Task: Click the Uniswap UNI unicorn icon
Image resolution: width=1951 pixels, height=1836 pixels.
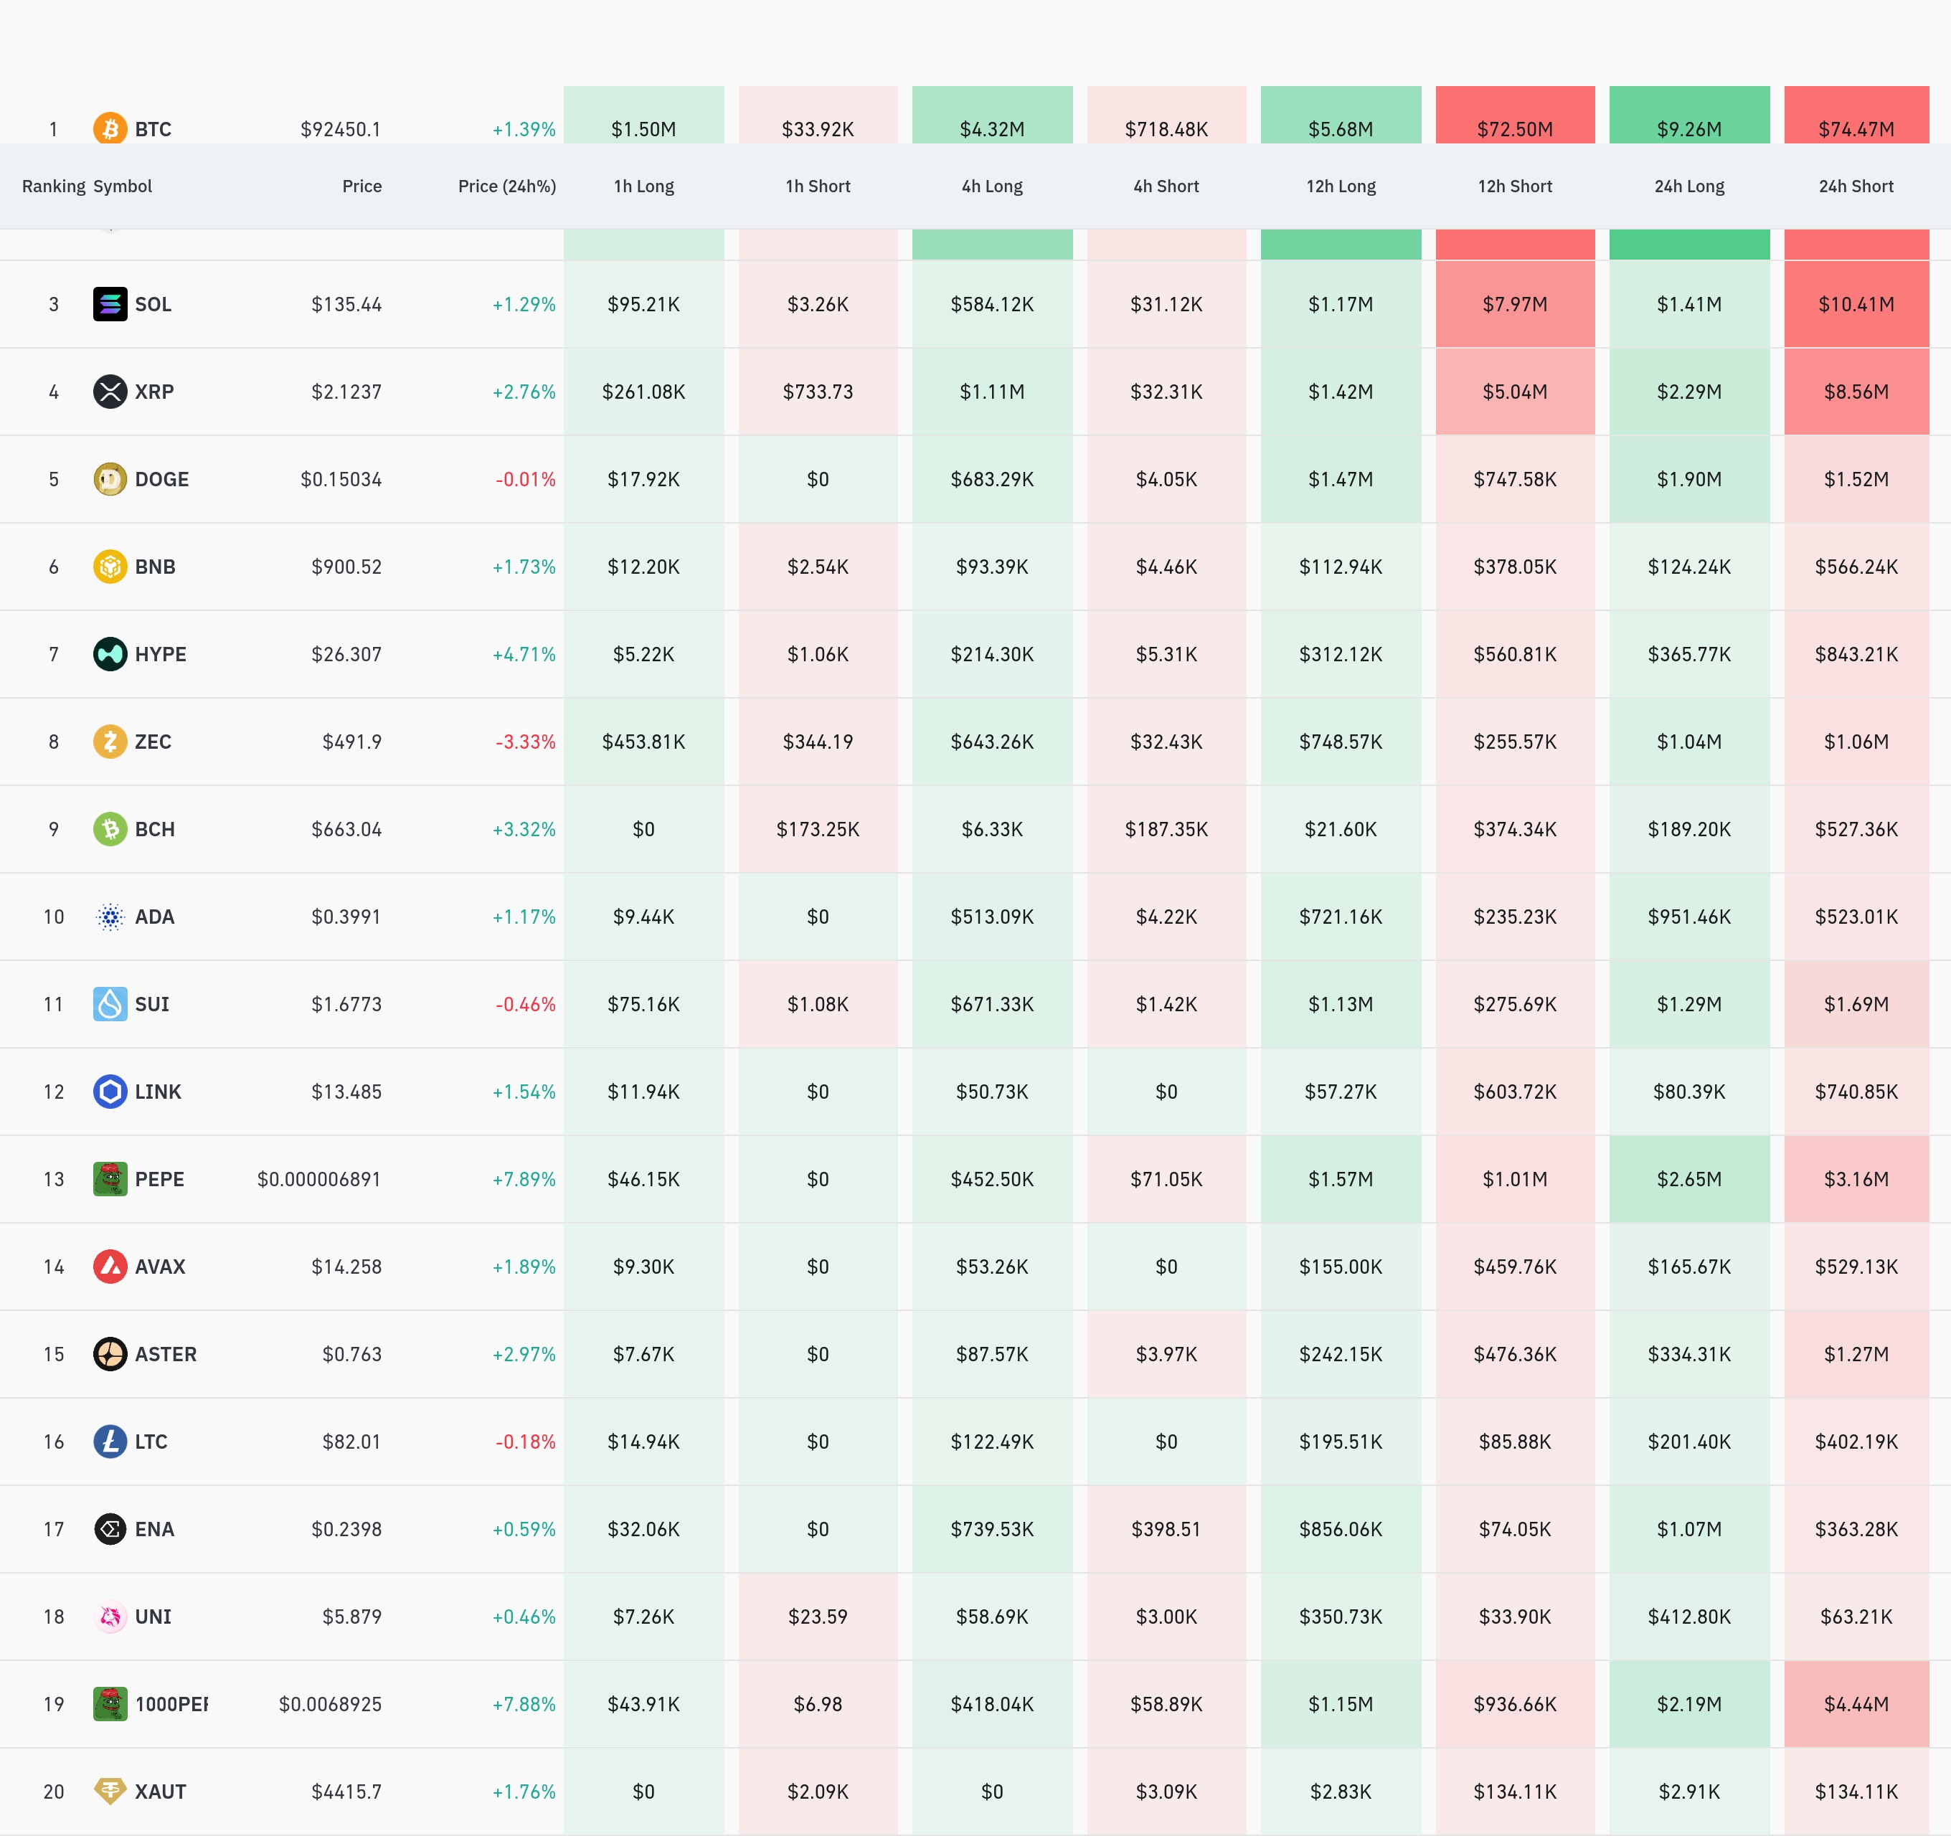Action: [110, 1617]
